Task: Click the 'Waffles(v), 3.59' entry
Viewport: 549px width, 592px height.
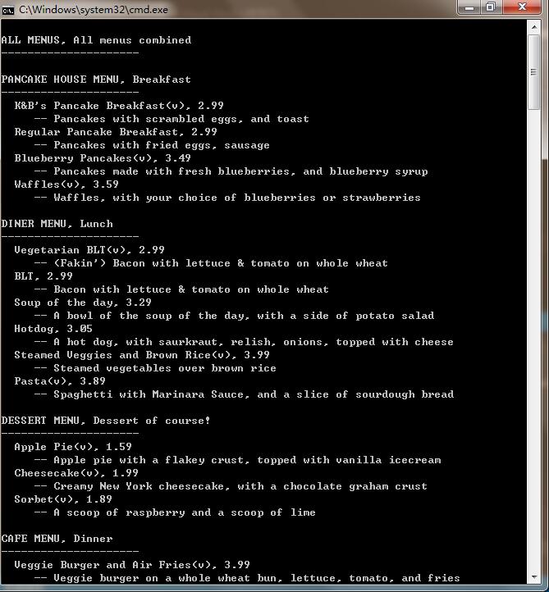Action: (x=66, y=184)
